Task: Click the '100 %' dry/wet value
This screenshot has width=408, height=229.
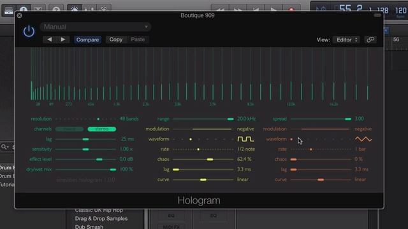Action: click(126, 169)
